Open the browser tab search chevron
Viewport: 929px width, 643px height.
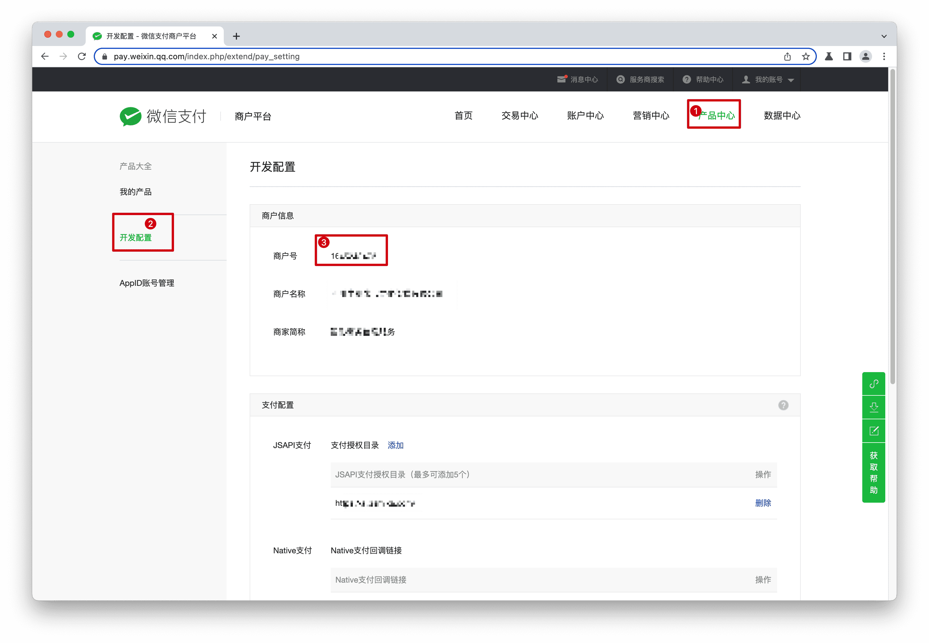(884, 36)
